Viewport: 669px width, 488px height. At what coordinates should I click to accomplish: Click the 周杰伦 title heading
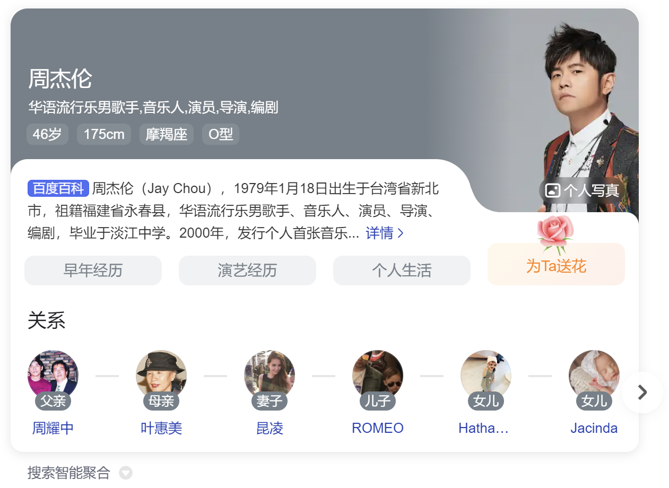tap(60, 79)
